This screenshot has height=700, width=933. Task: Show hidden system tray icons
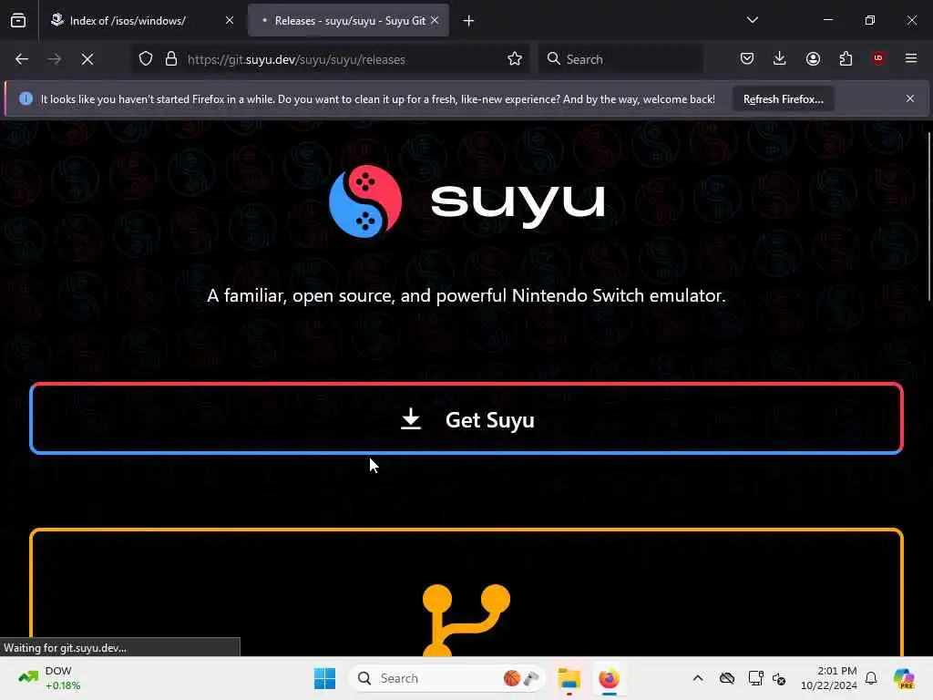(698, 678)
